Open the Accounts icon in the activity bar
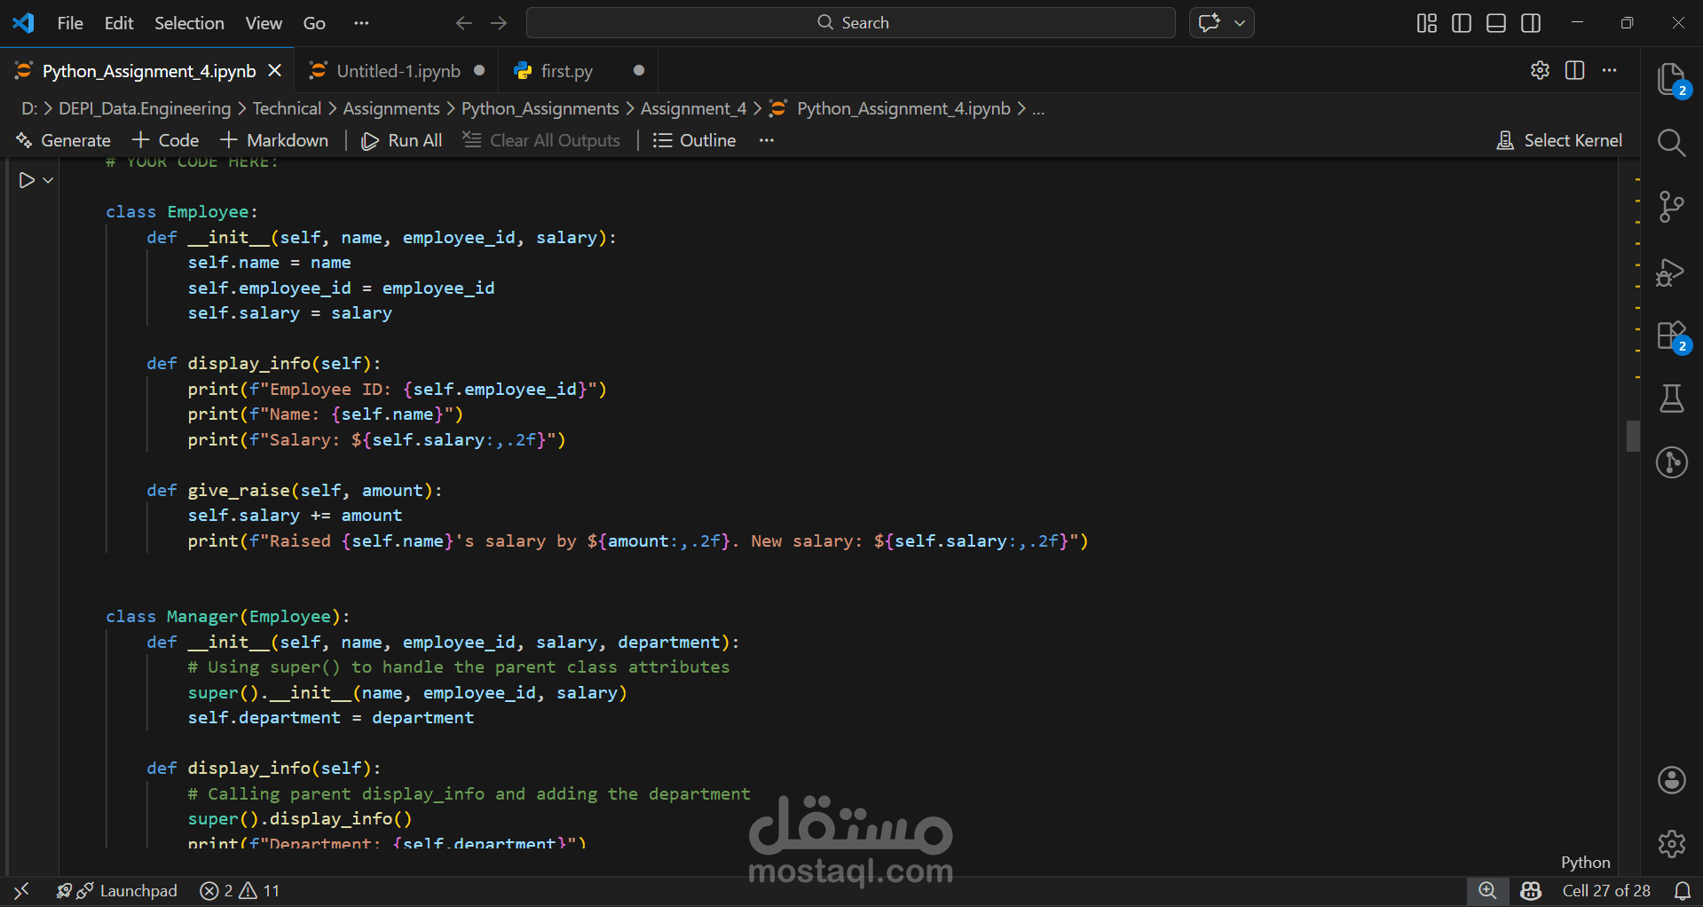1703x907 pixels. 1672,780
